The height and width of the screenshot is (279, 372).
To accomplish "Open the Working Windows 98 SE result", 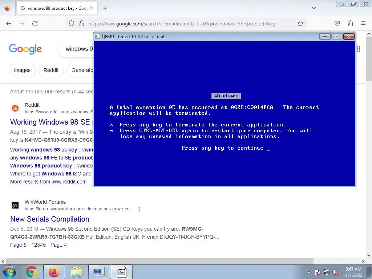I will point(50,122).
